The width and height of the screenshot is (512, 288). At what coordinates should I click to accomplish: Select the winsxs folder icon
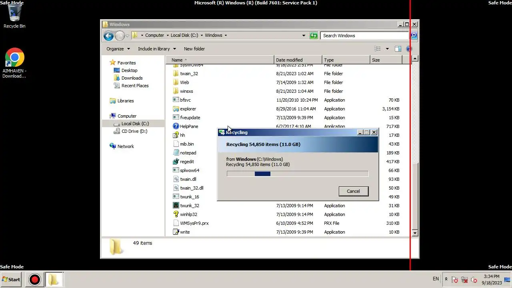click(x=176, y=91)
